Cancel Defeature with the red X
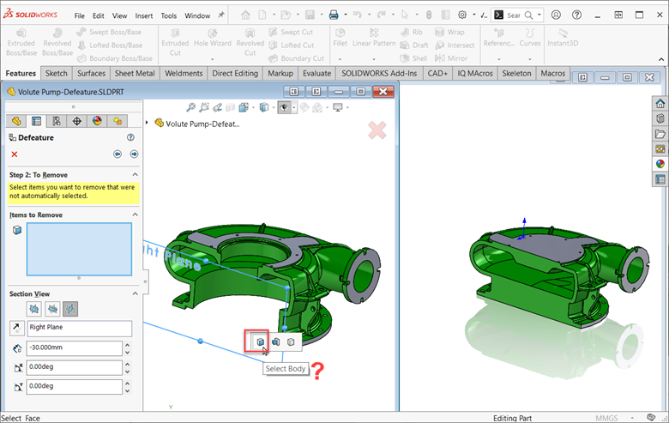The image size is (669, 423). coord(15,154)
